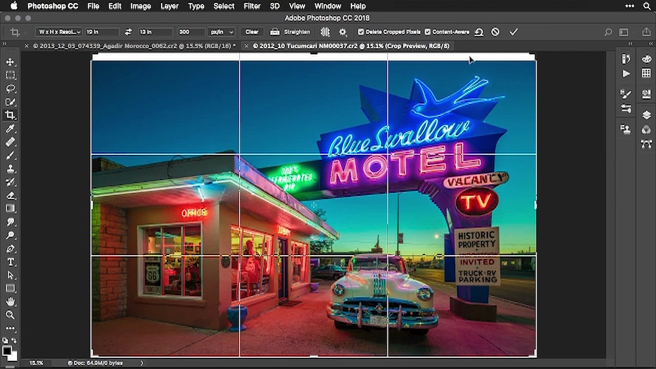Open the Brush Settings panel icon
Viewport: 656px width, 369px height.
pyautogui.click(x=626, y=94)
